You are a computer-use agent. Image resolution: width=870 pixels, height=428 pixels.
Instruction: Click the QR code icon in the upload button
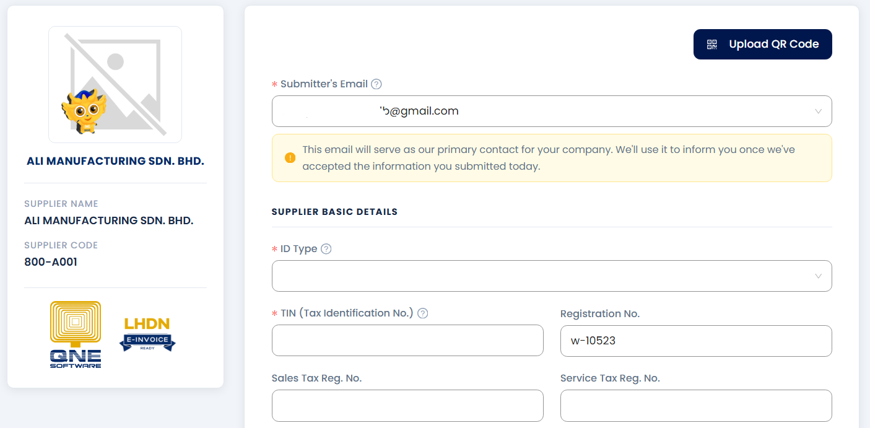coord(712,45)
